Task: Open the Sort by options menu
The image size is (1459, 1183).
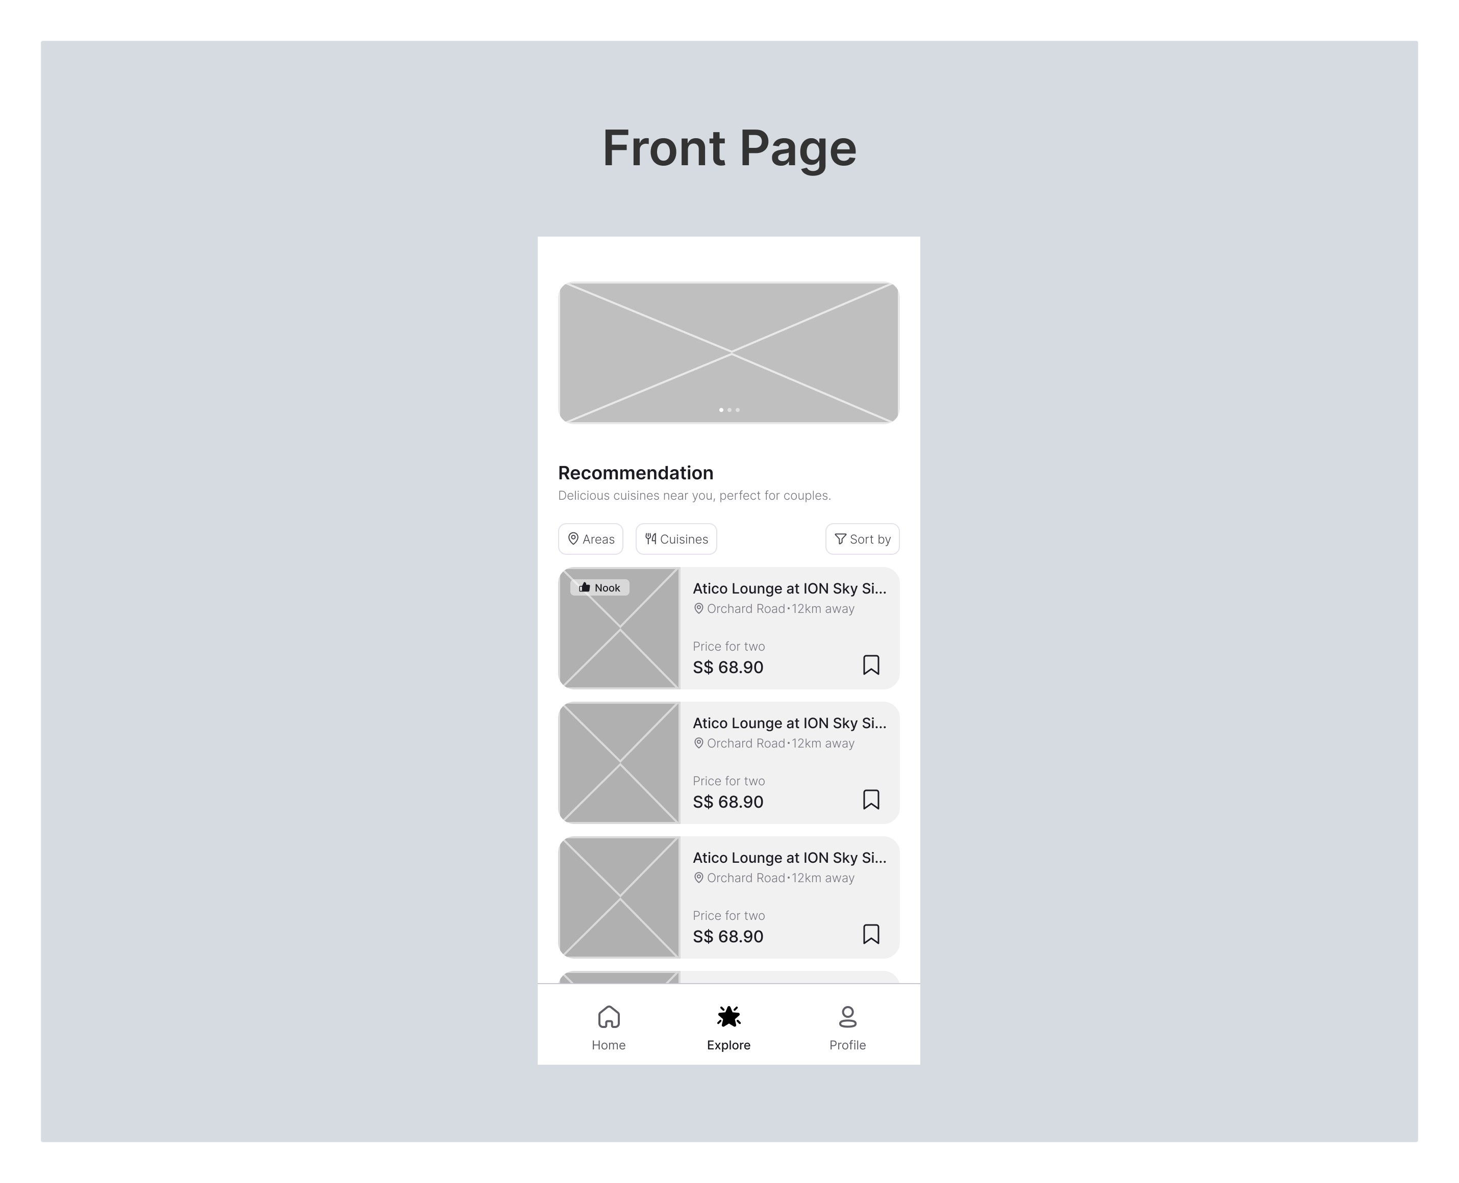Action: [x=861, y=538]
